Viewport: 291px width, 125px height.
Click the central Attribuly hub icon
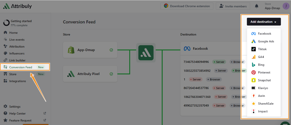146,53
